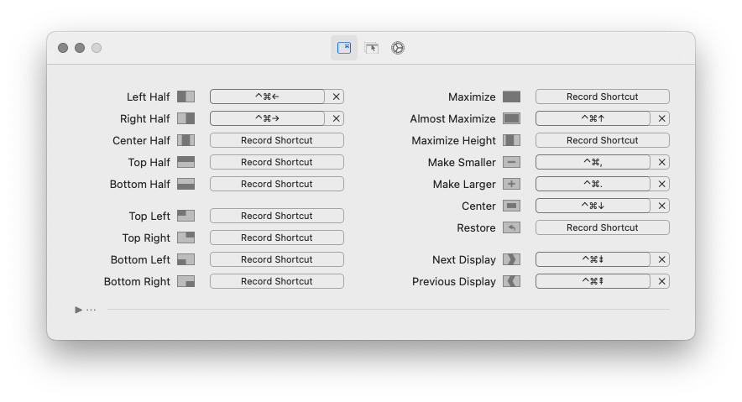
Task: Minimize the window from the title bar
Action: [x=80, y=48]
